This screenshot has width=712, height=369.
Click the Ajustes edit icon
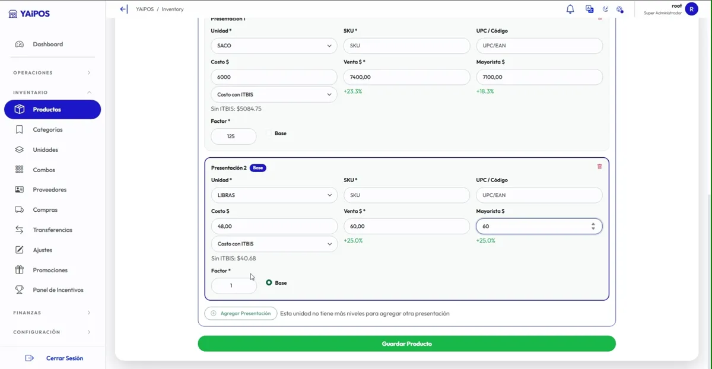(20, 250)
